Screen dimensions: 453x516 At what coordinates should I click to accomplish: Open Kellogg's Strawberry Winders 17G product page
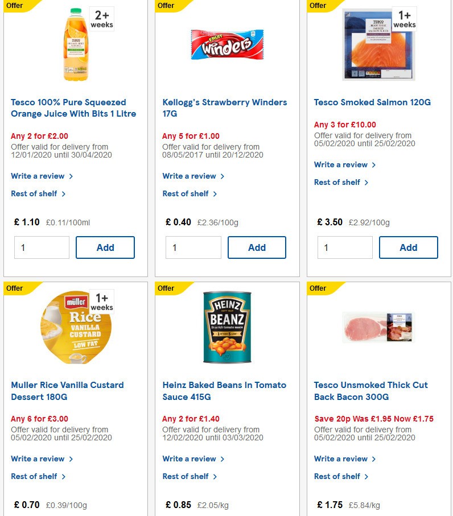pyautogui.click(x=224, y=108)
